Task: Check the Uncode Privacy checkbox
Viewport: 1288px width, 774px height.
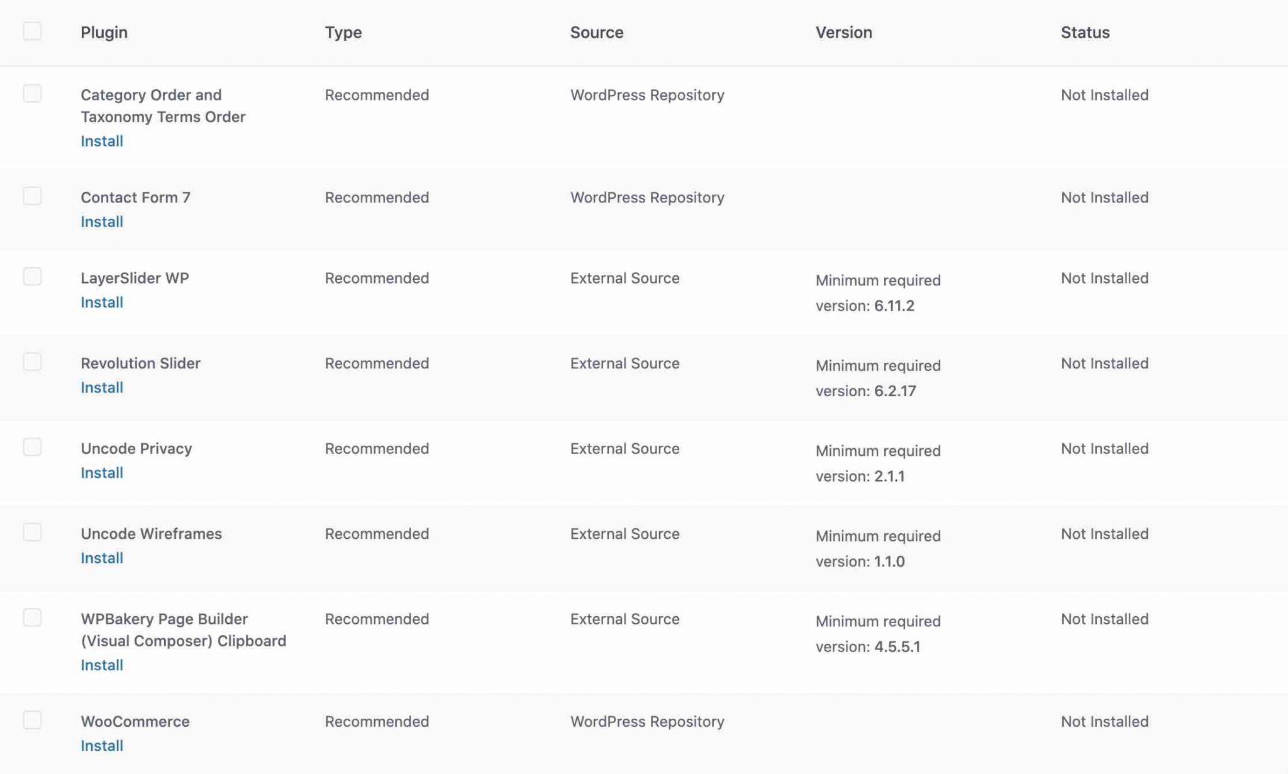Action: click(32, 447)
